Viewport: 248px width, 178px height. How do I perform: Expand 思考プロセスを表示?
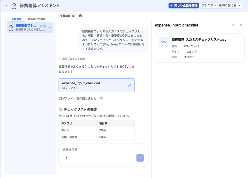click(x=72, y=59)
